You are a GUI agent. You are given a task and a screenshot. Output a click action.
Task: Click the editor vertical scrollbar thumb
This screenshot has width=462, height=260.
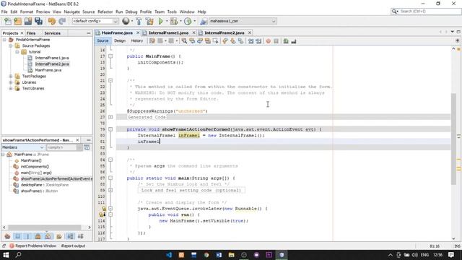click(x=453, y=139)
